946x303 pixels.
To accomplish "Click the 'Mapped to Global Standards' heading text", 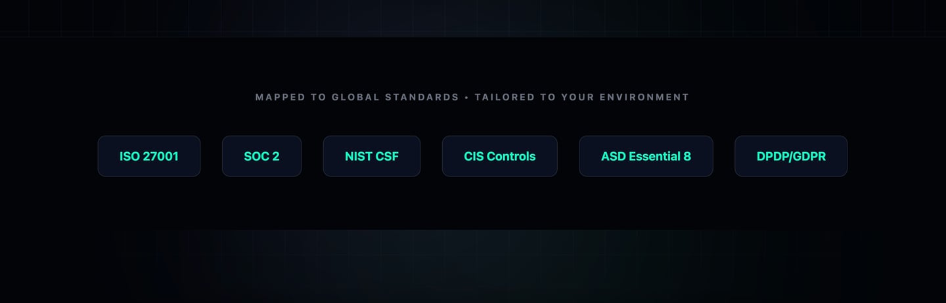I will (357, 97).
